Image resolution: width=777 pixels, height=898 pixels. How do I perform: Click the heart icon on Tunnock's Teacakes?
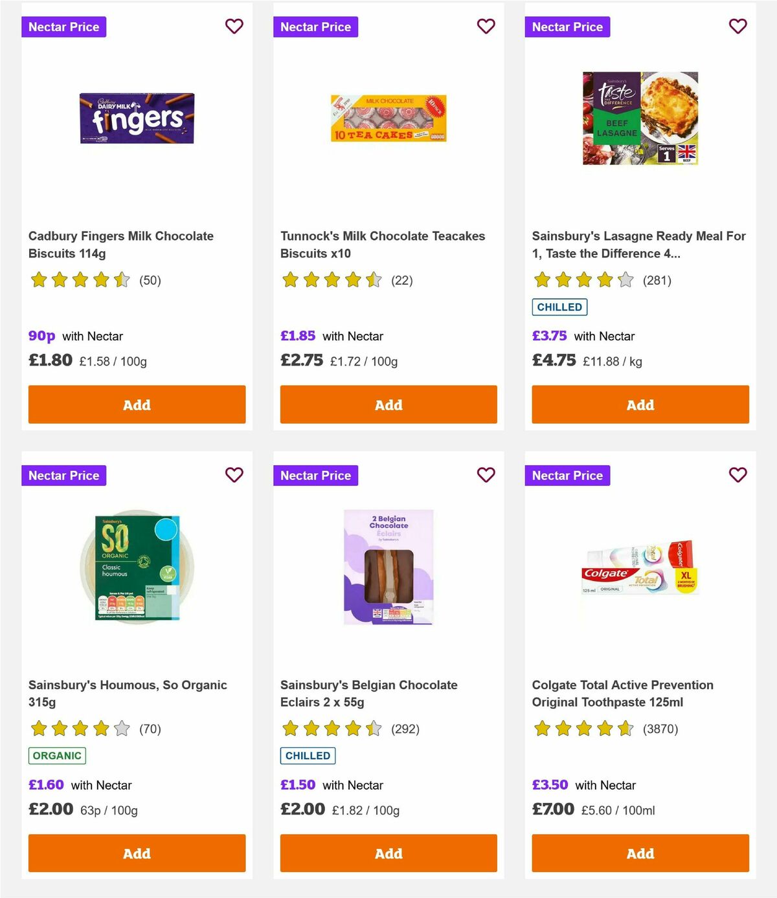[x=486, y=27]
